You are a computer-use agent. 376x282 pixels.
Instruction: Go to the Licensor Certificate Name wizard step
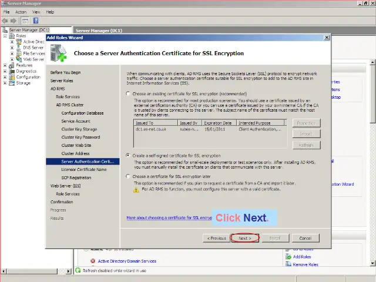84,169
